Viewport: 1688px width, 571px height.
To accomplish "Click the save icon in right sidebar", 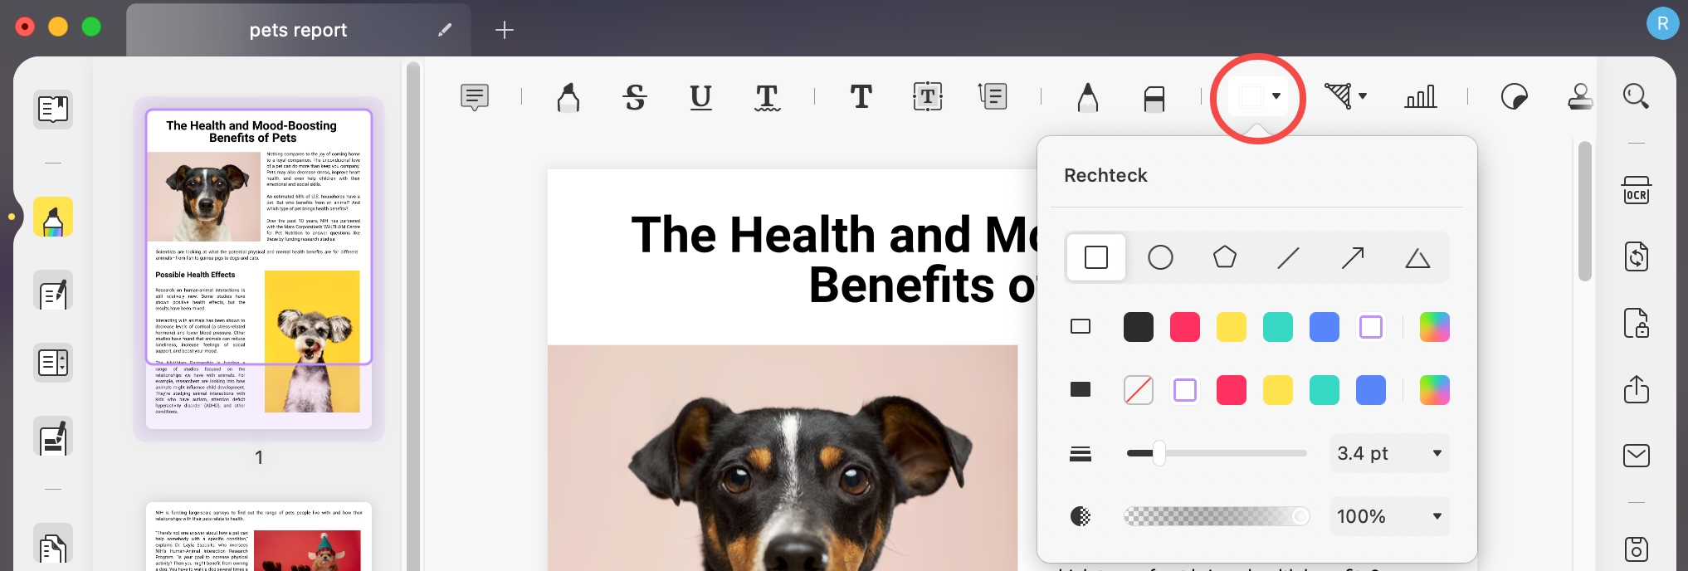I will [x=1637, y=549].
